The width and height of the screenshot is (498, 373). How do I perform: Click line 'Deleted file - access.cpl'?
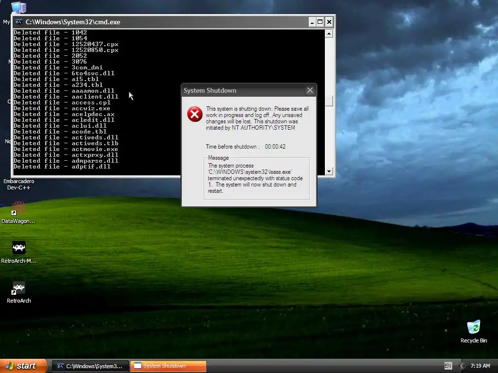[x=62, y=102]
